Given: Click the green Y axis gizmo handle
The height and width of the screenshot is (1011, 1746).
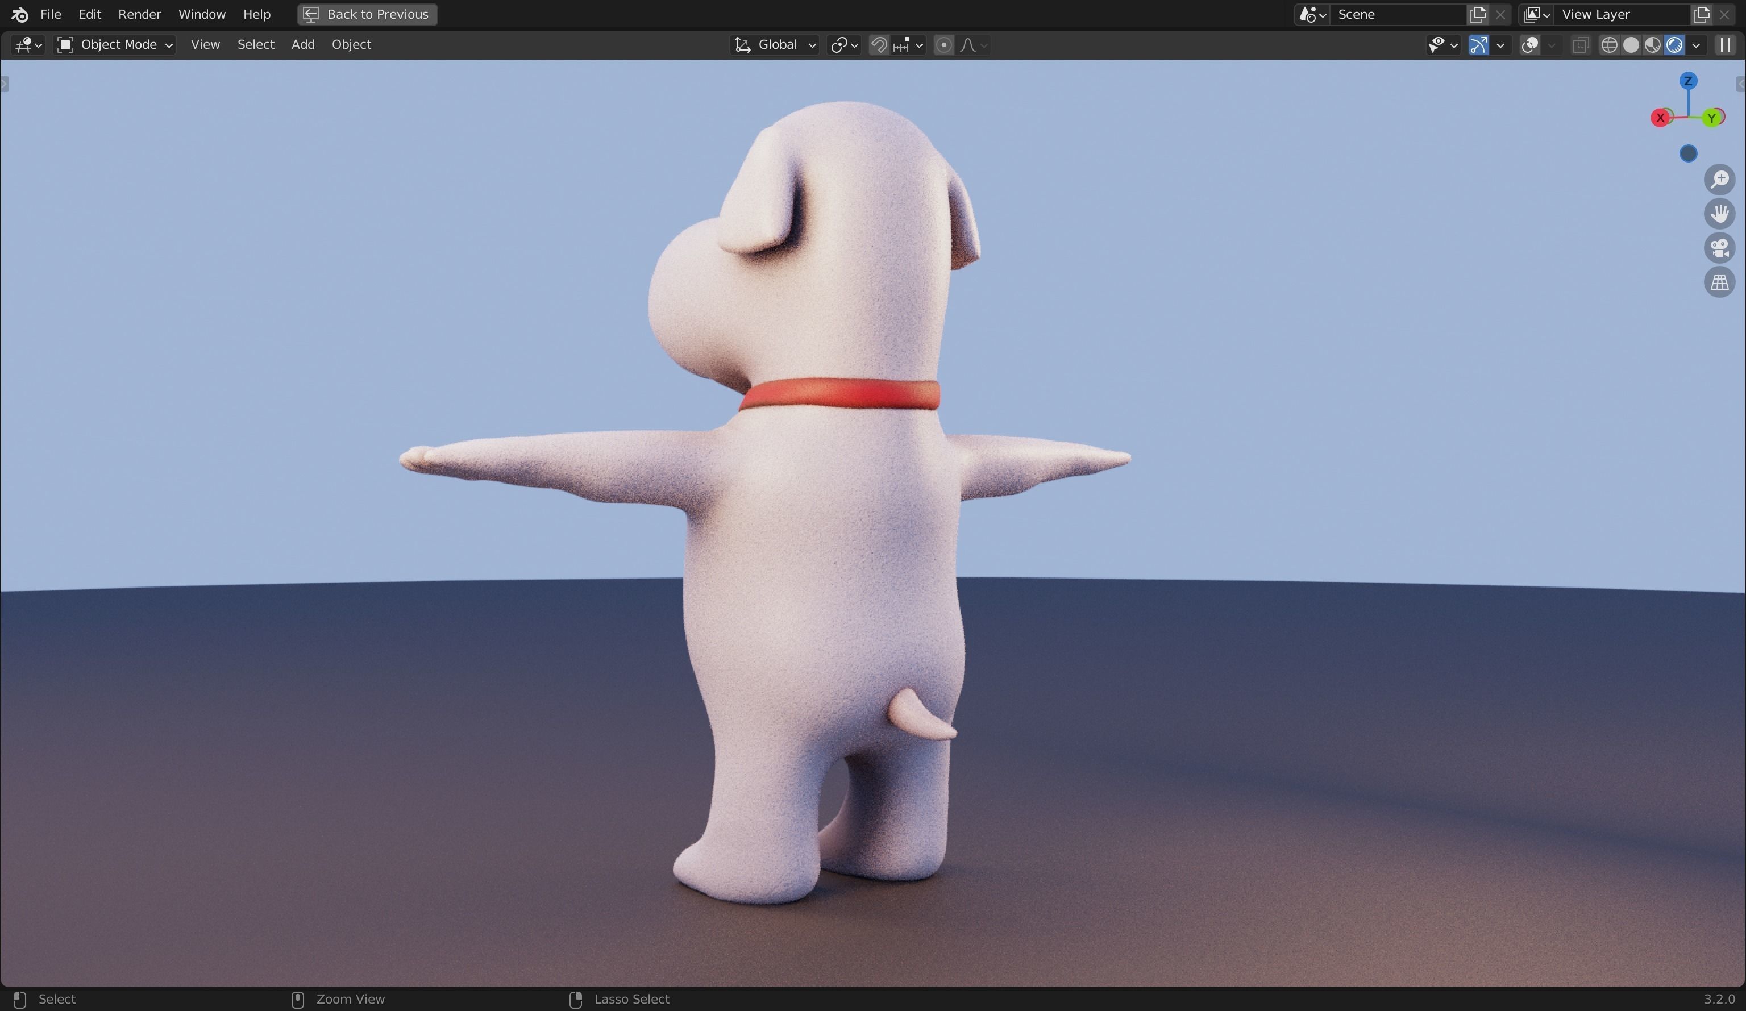Looking at the screenshot, I should click(1711, 118).
